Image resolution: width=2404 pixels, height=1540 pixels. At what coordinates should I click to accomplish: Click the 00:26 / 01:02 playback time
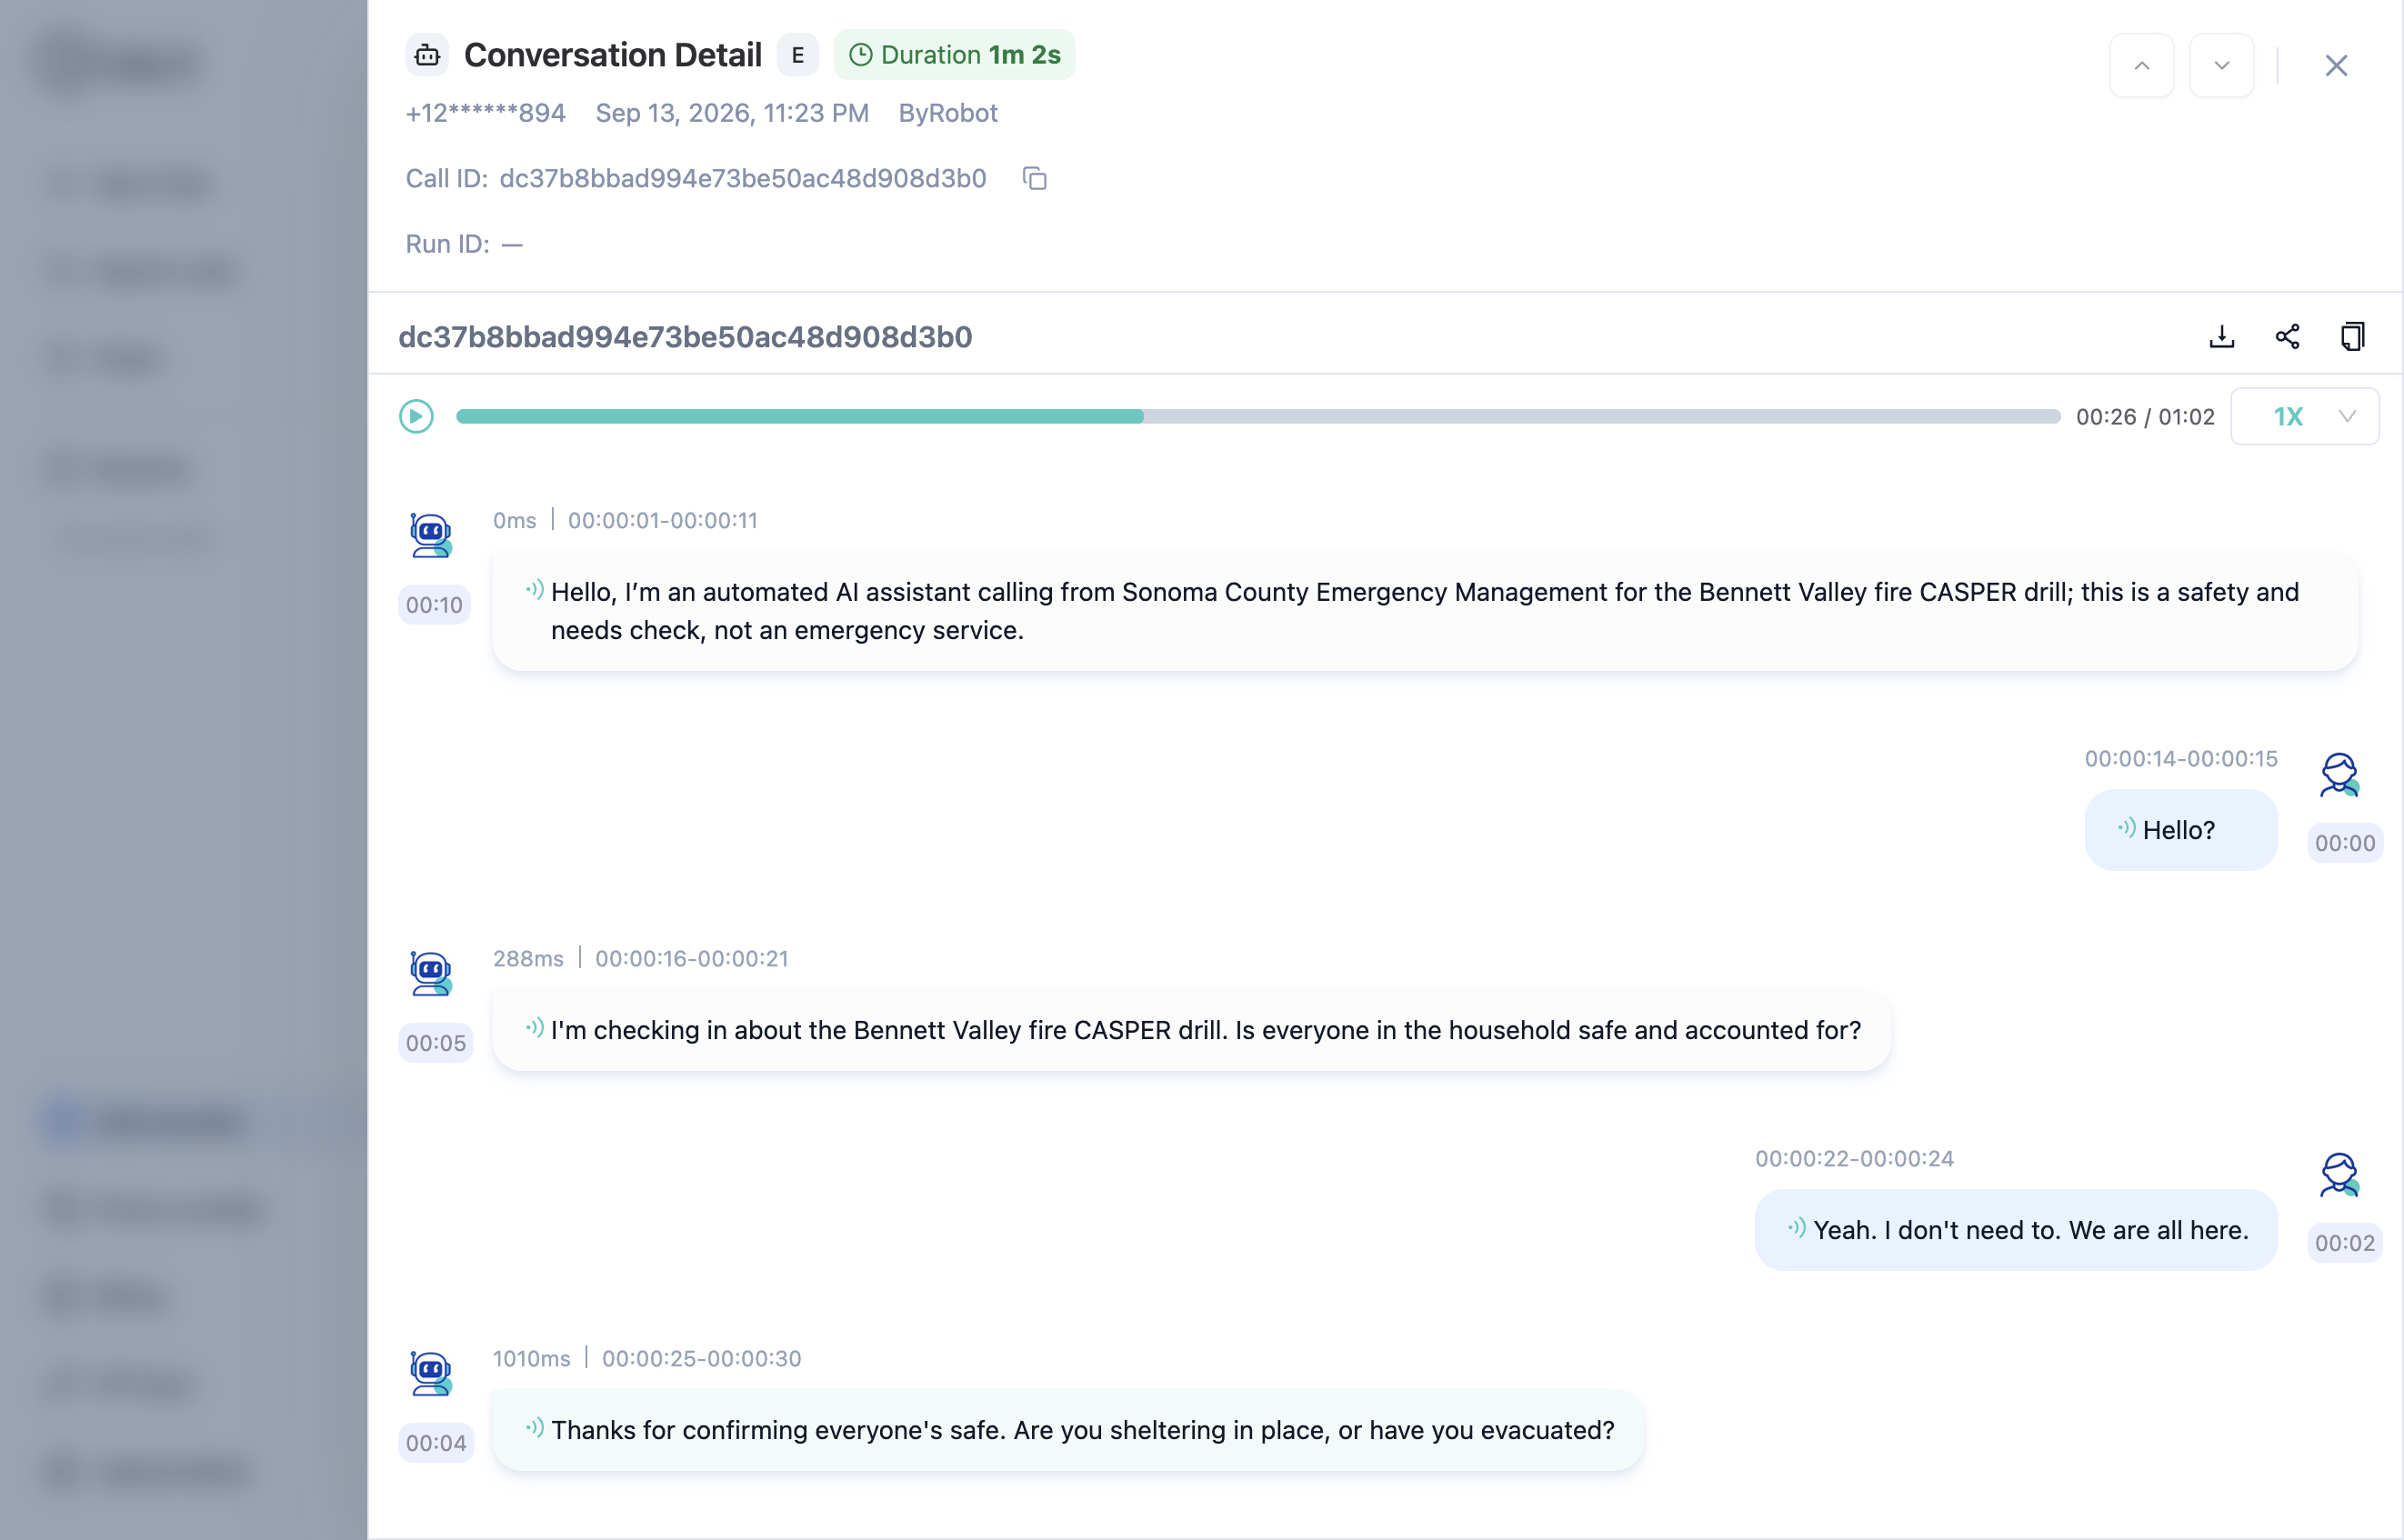2145,416
